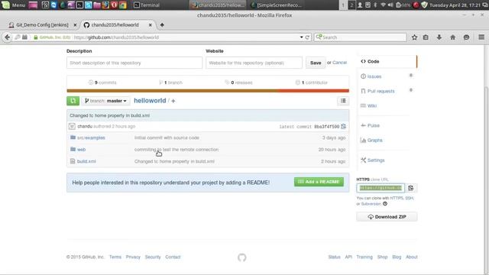Click the Bluetooth tray icon

pyautogui.click(x=375, y=5)
